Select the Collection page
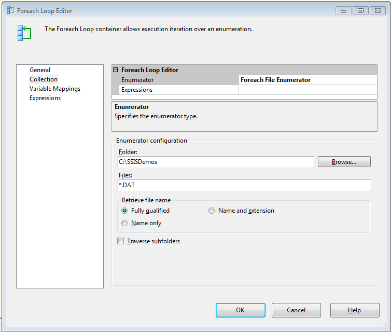391x332 pixels. 44,79
